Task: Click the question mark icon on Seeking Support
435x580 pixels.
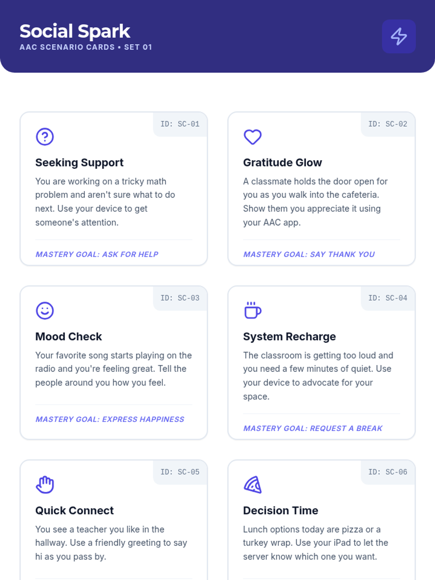Action: (x=45, y=137)
